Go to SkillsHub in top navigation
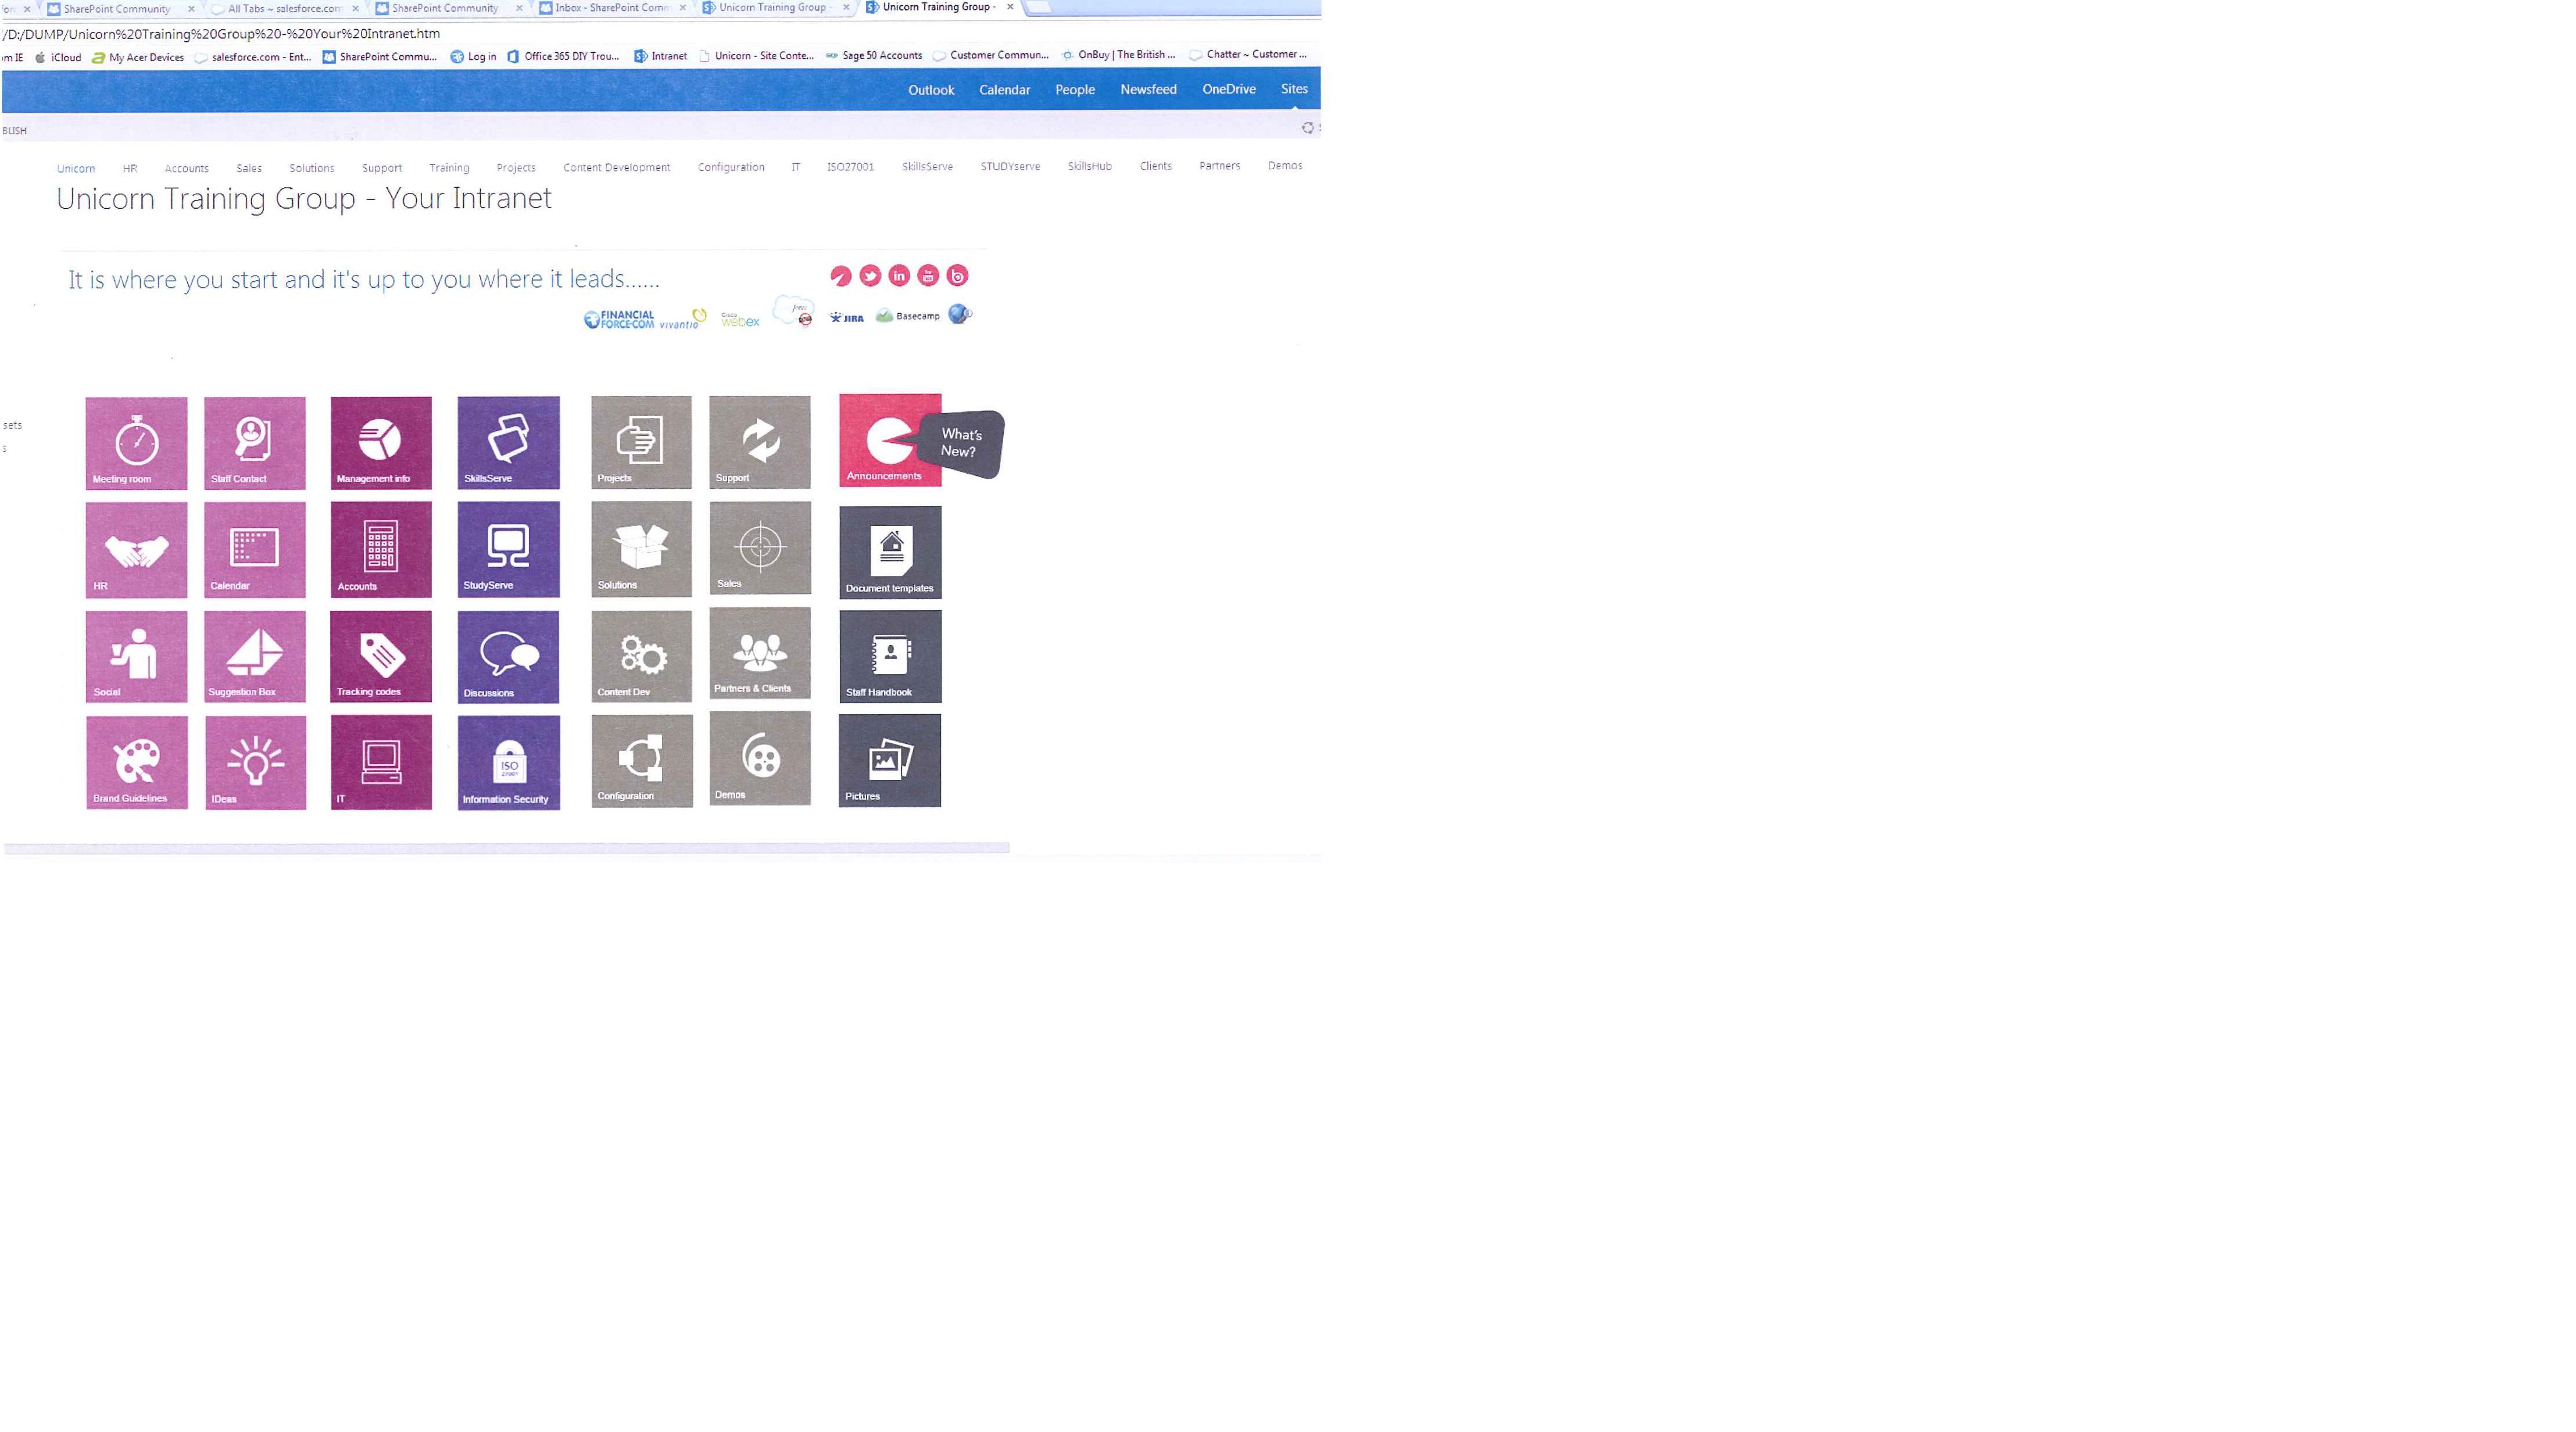Image resolution: width=2576 pixels, height=1432 pixels. (1089, 166)
